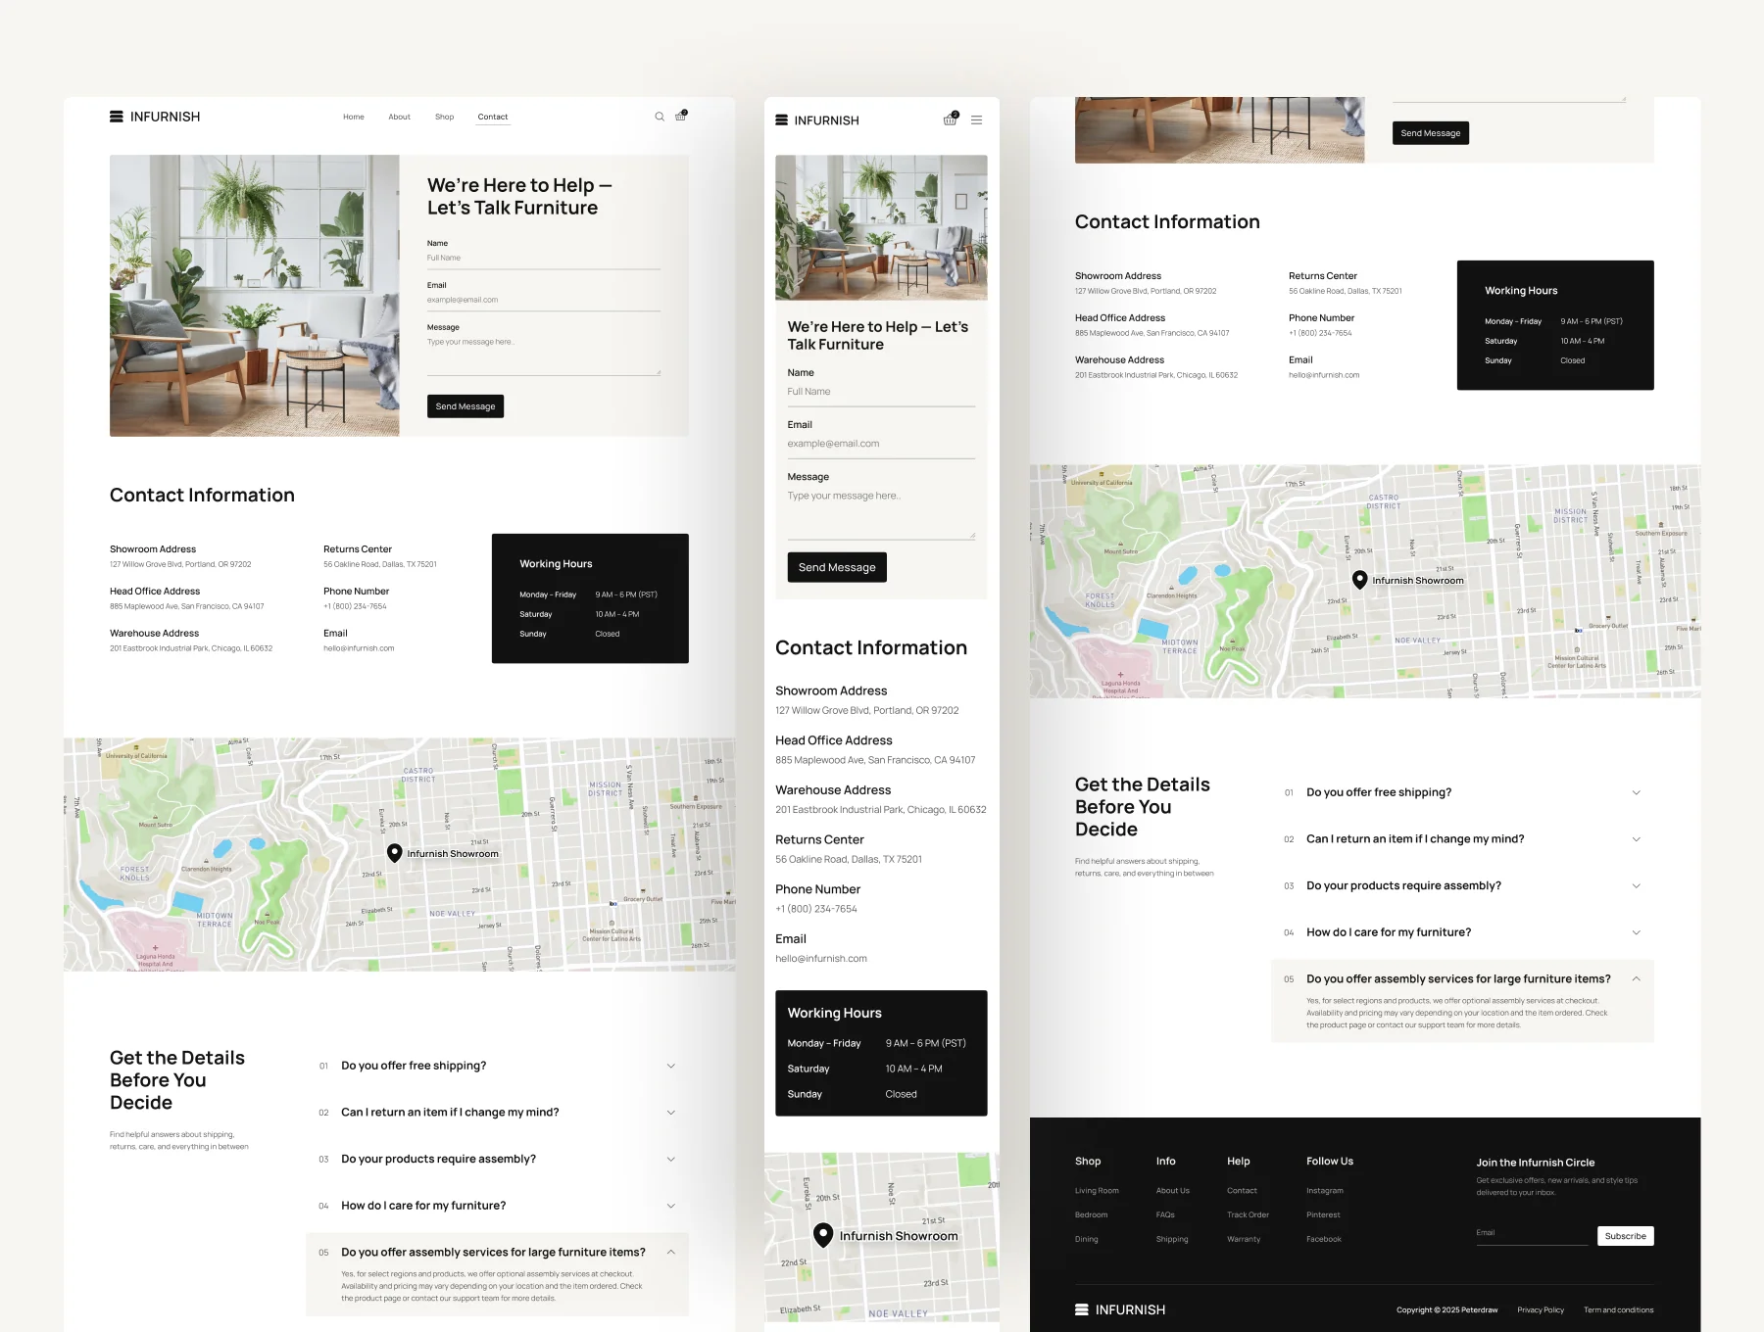
Task: Open the footer Contact link
Action: coord(1242,1191)
